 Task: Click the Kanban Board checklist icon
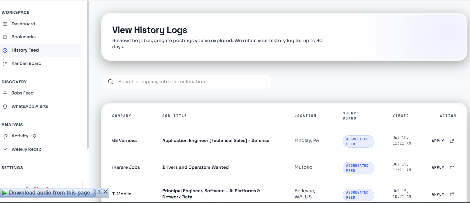point(5,64)
